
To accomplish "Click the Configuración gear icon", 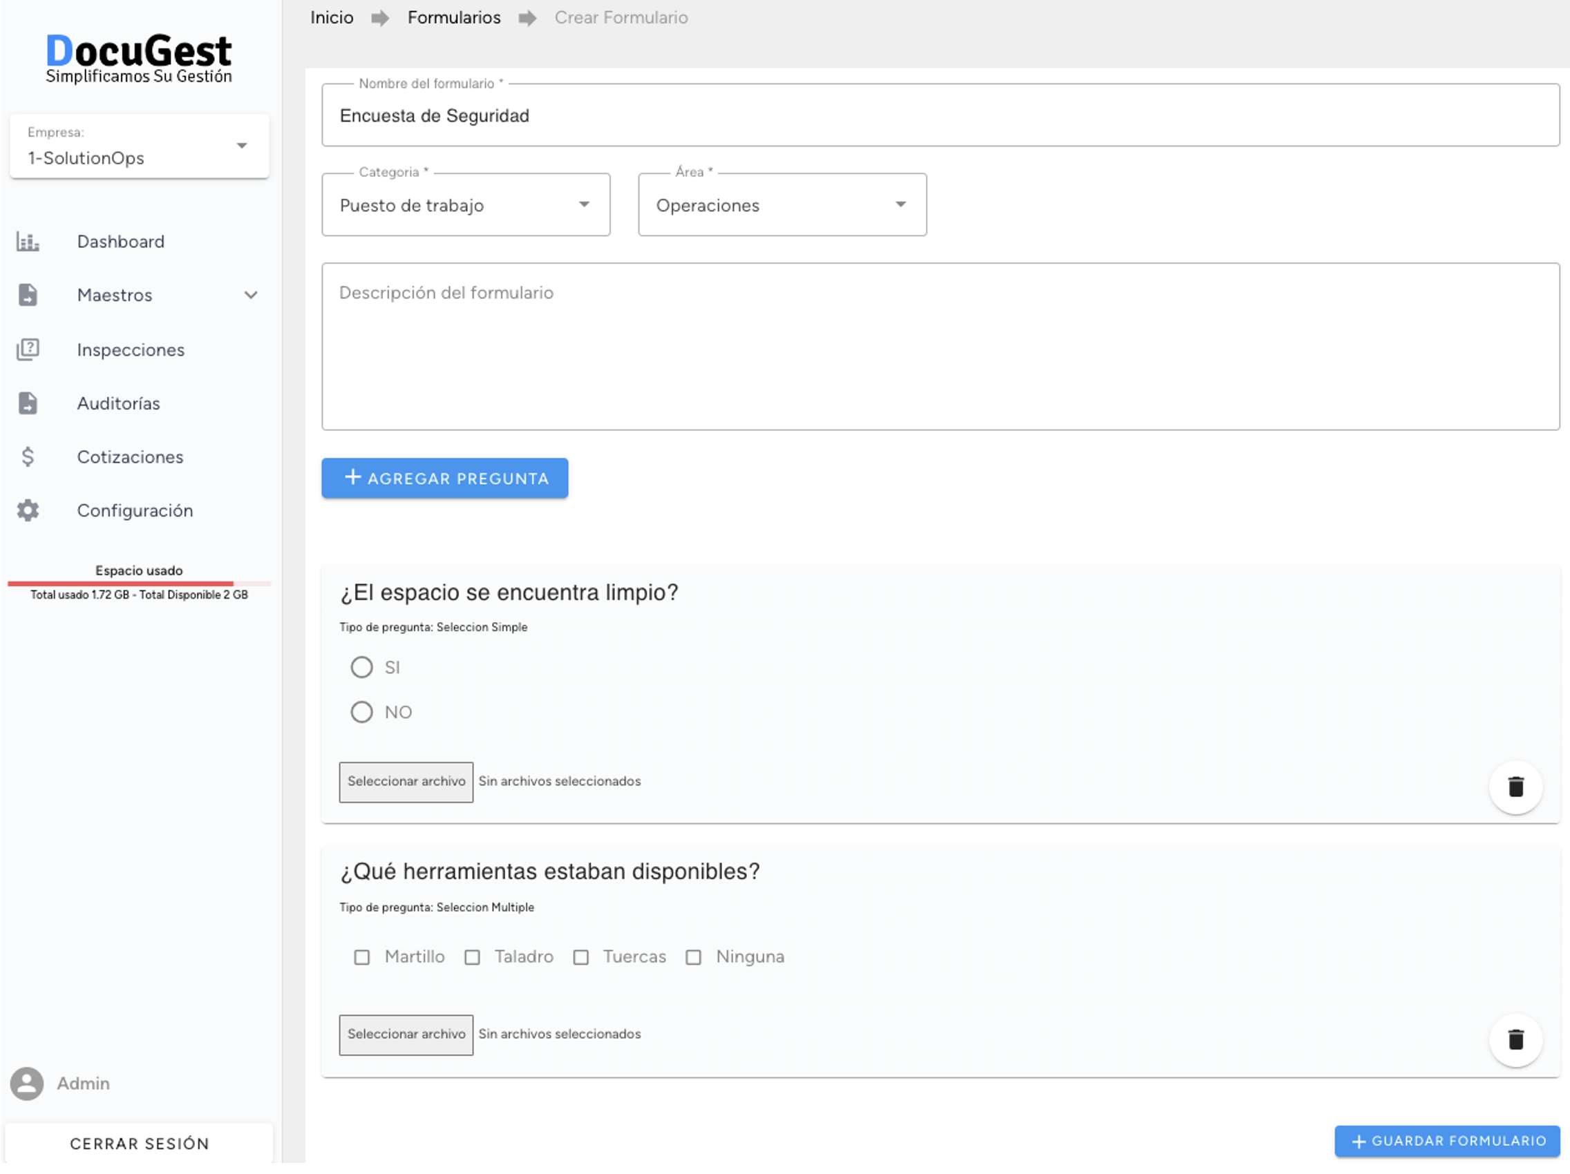I will coord(28,511).
